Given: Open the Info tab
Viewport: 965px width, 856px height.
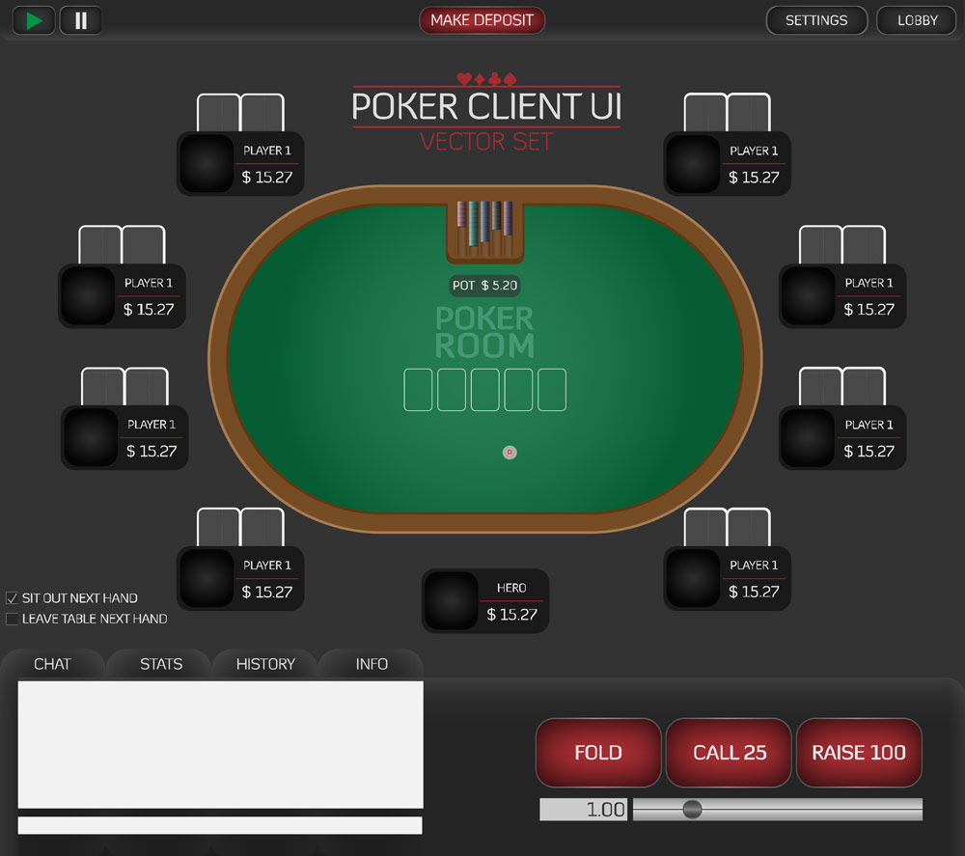Looking at the screenshot, I should pyautogui.click(x=372, y=664).
